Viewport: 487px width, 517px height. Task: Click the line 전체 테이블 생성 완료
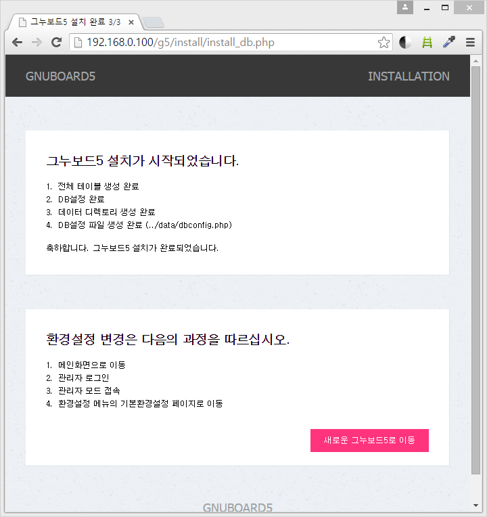coord(98,186)
